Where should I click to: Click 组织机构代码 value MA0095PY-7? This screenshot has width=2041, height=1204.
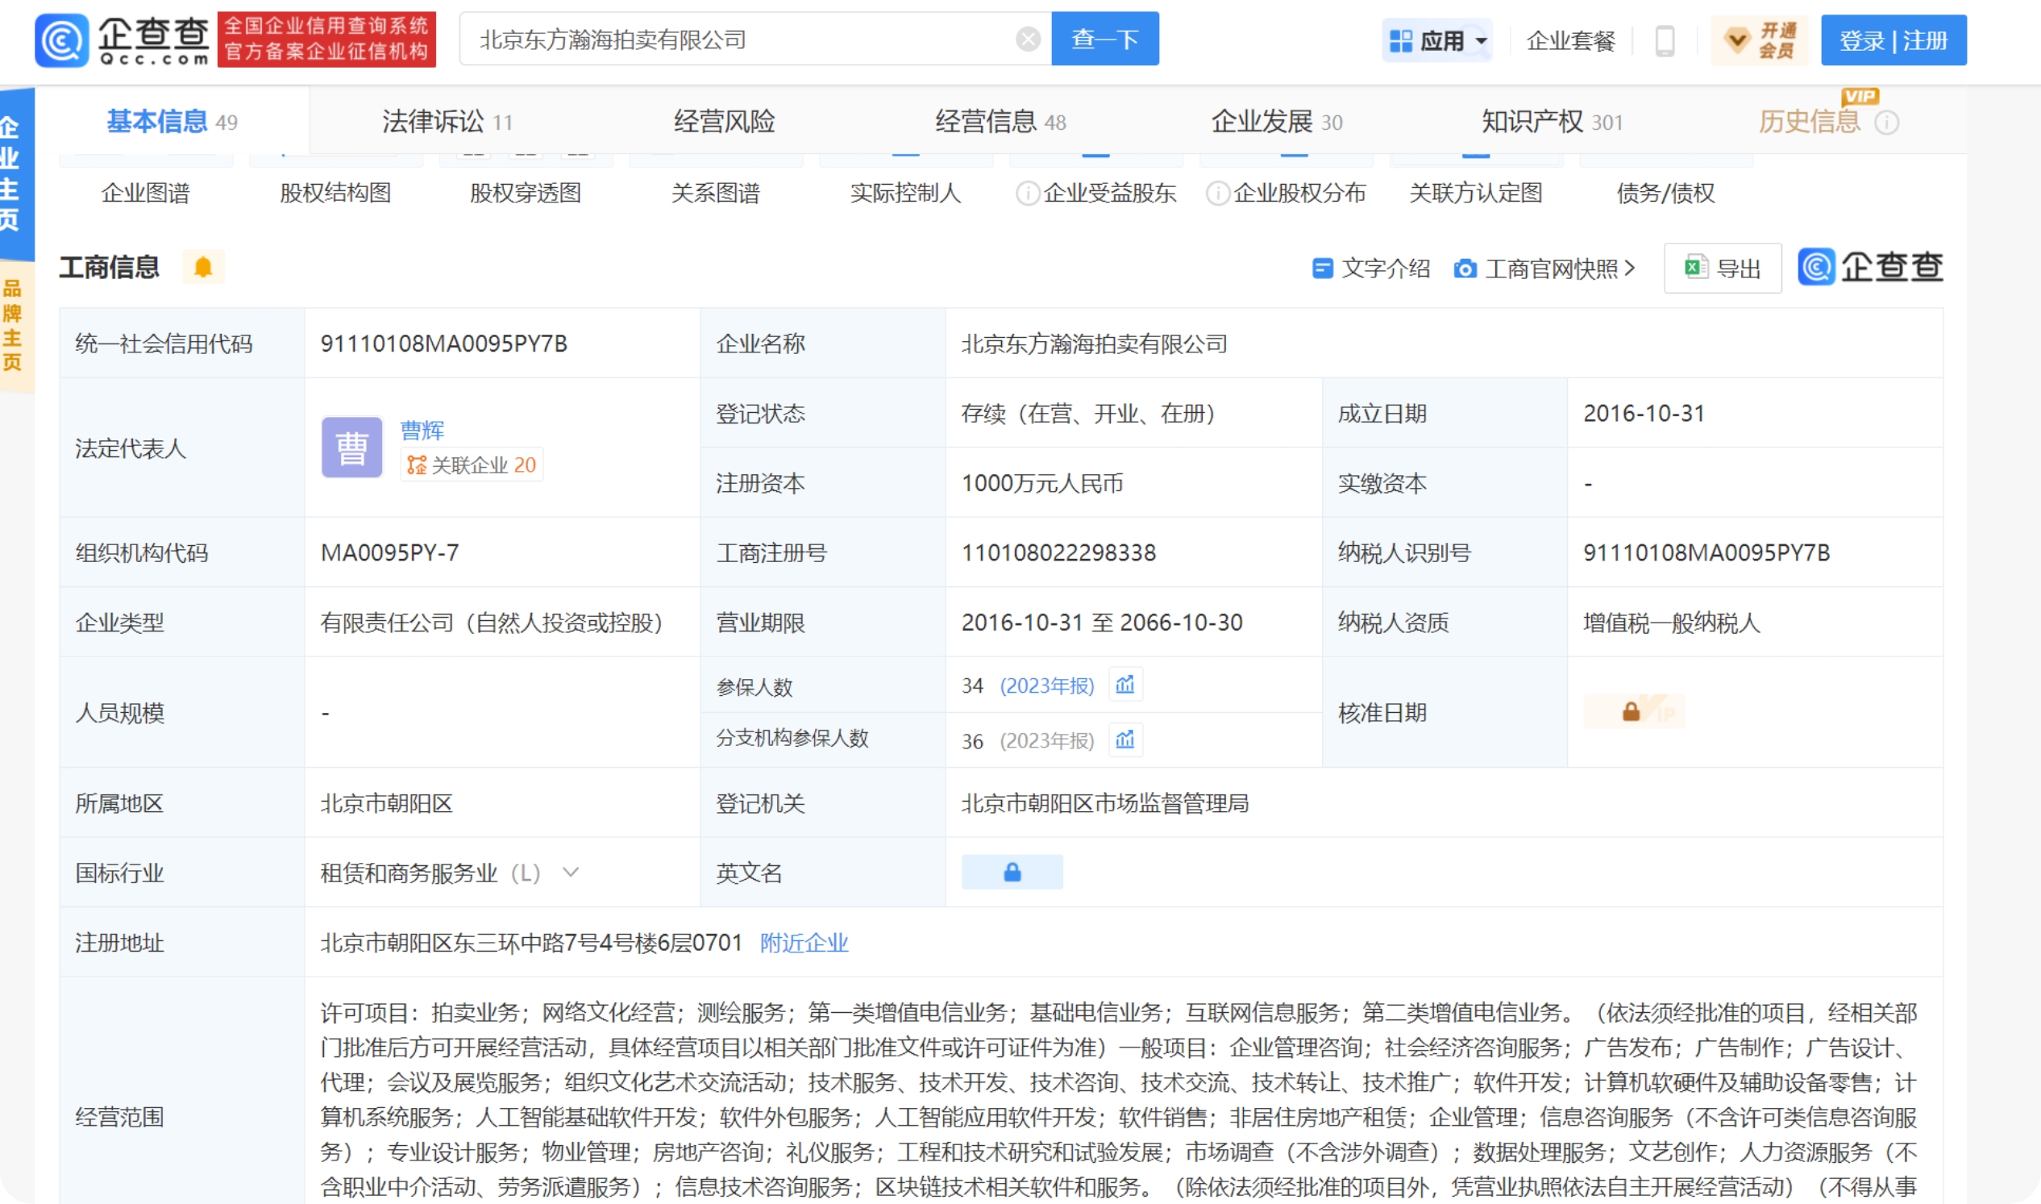pos(389,552)
